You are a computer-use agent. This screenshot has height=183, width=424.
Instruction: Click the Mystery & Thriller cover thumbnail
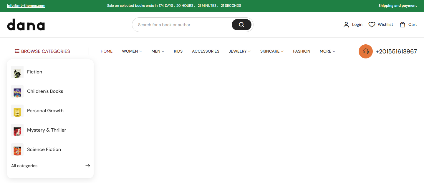[17, 130]
